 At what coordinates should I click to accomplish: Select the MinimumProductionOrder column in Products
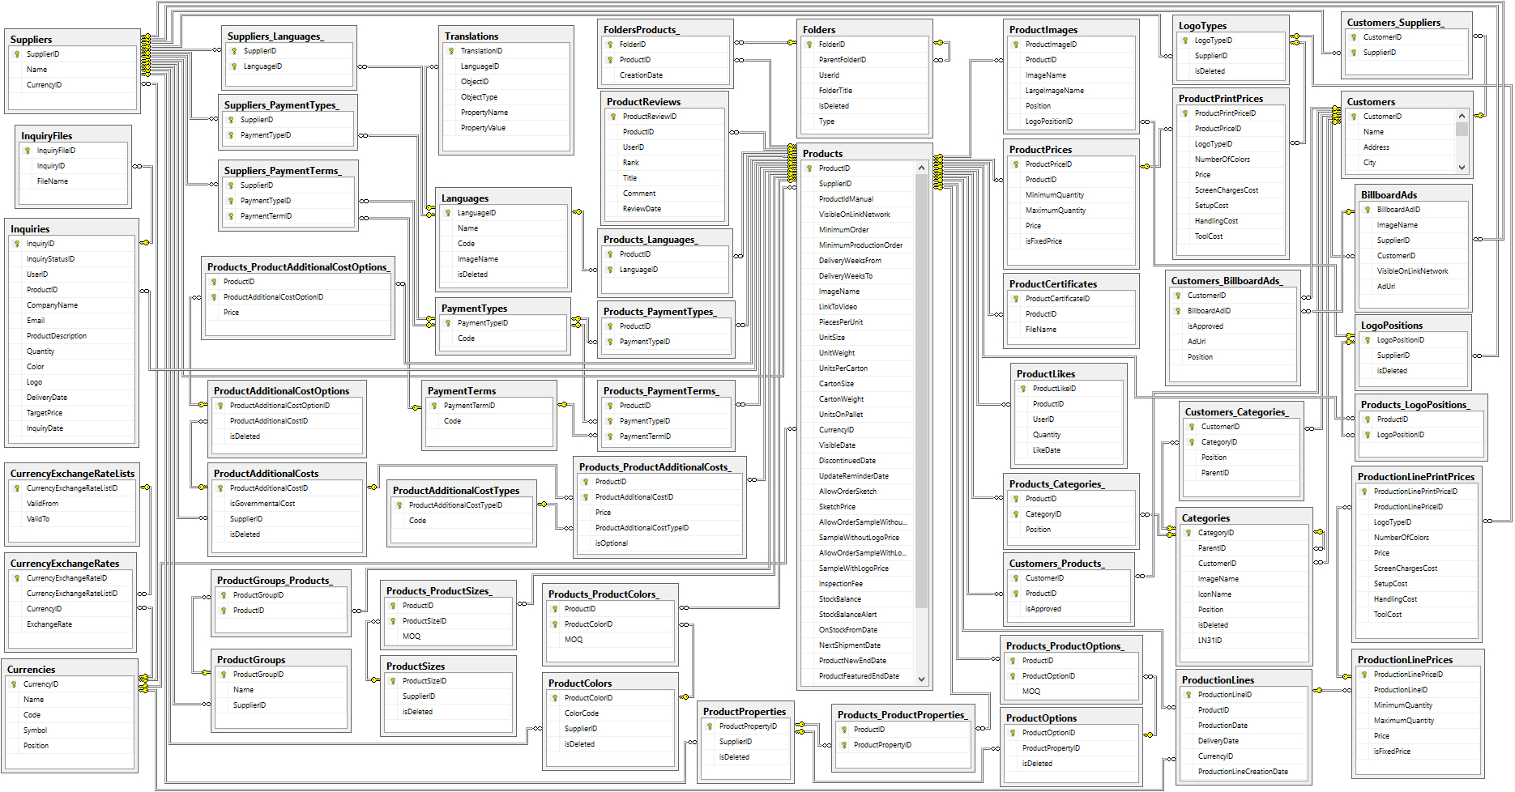[x=859, y=245]
